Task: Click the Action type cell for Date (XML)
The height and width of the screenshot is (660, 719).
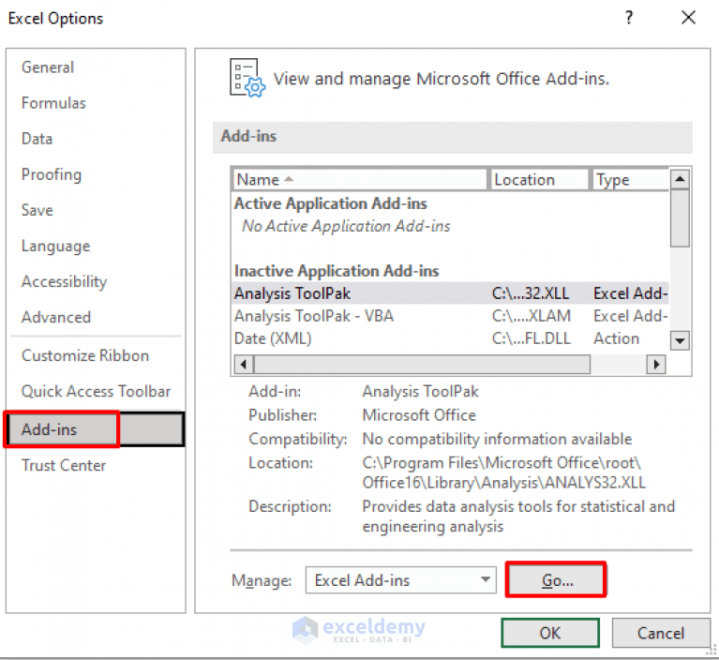Action: [616, 338]
